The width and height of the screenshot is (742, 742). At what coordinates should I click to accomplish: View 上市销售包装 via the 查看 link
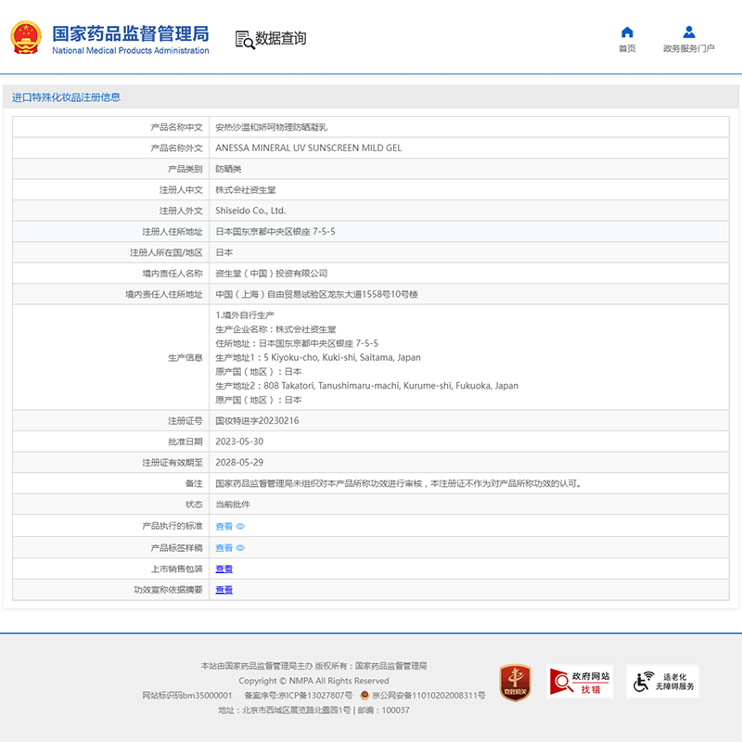click(x=224, y=569)
